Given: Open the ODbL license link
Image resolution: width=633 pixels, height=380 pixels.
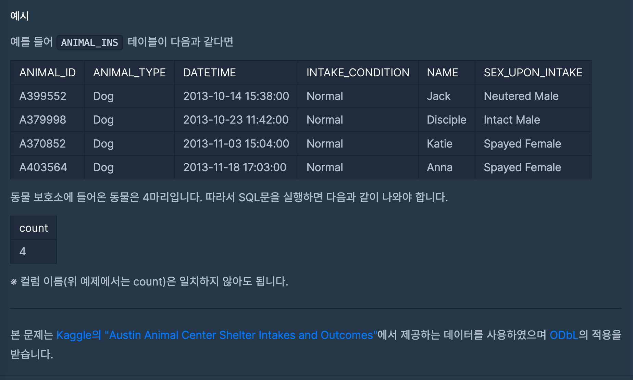Looking at the screenshot, I should [564, 335].
